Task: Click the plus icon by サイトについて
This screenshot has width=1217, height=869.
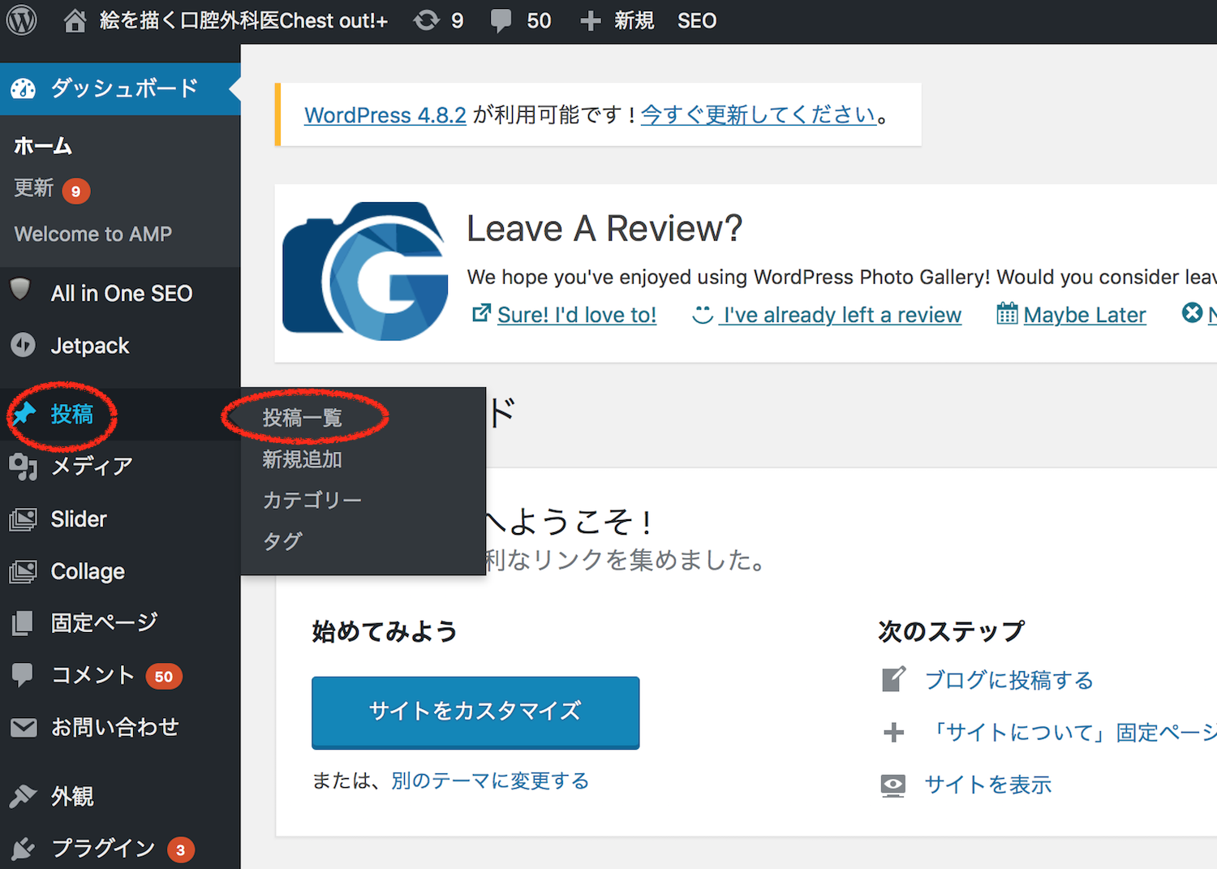Action: pyautogui.click(x=893, y=733)
